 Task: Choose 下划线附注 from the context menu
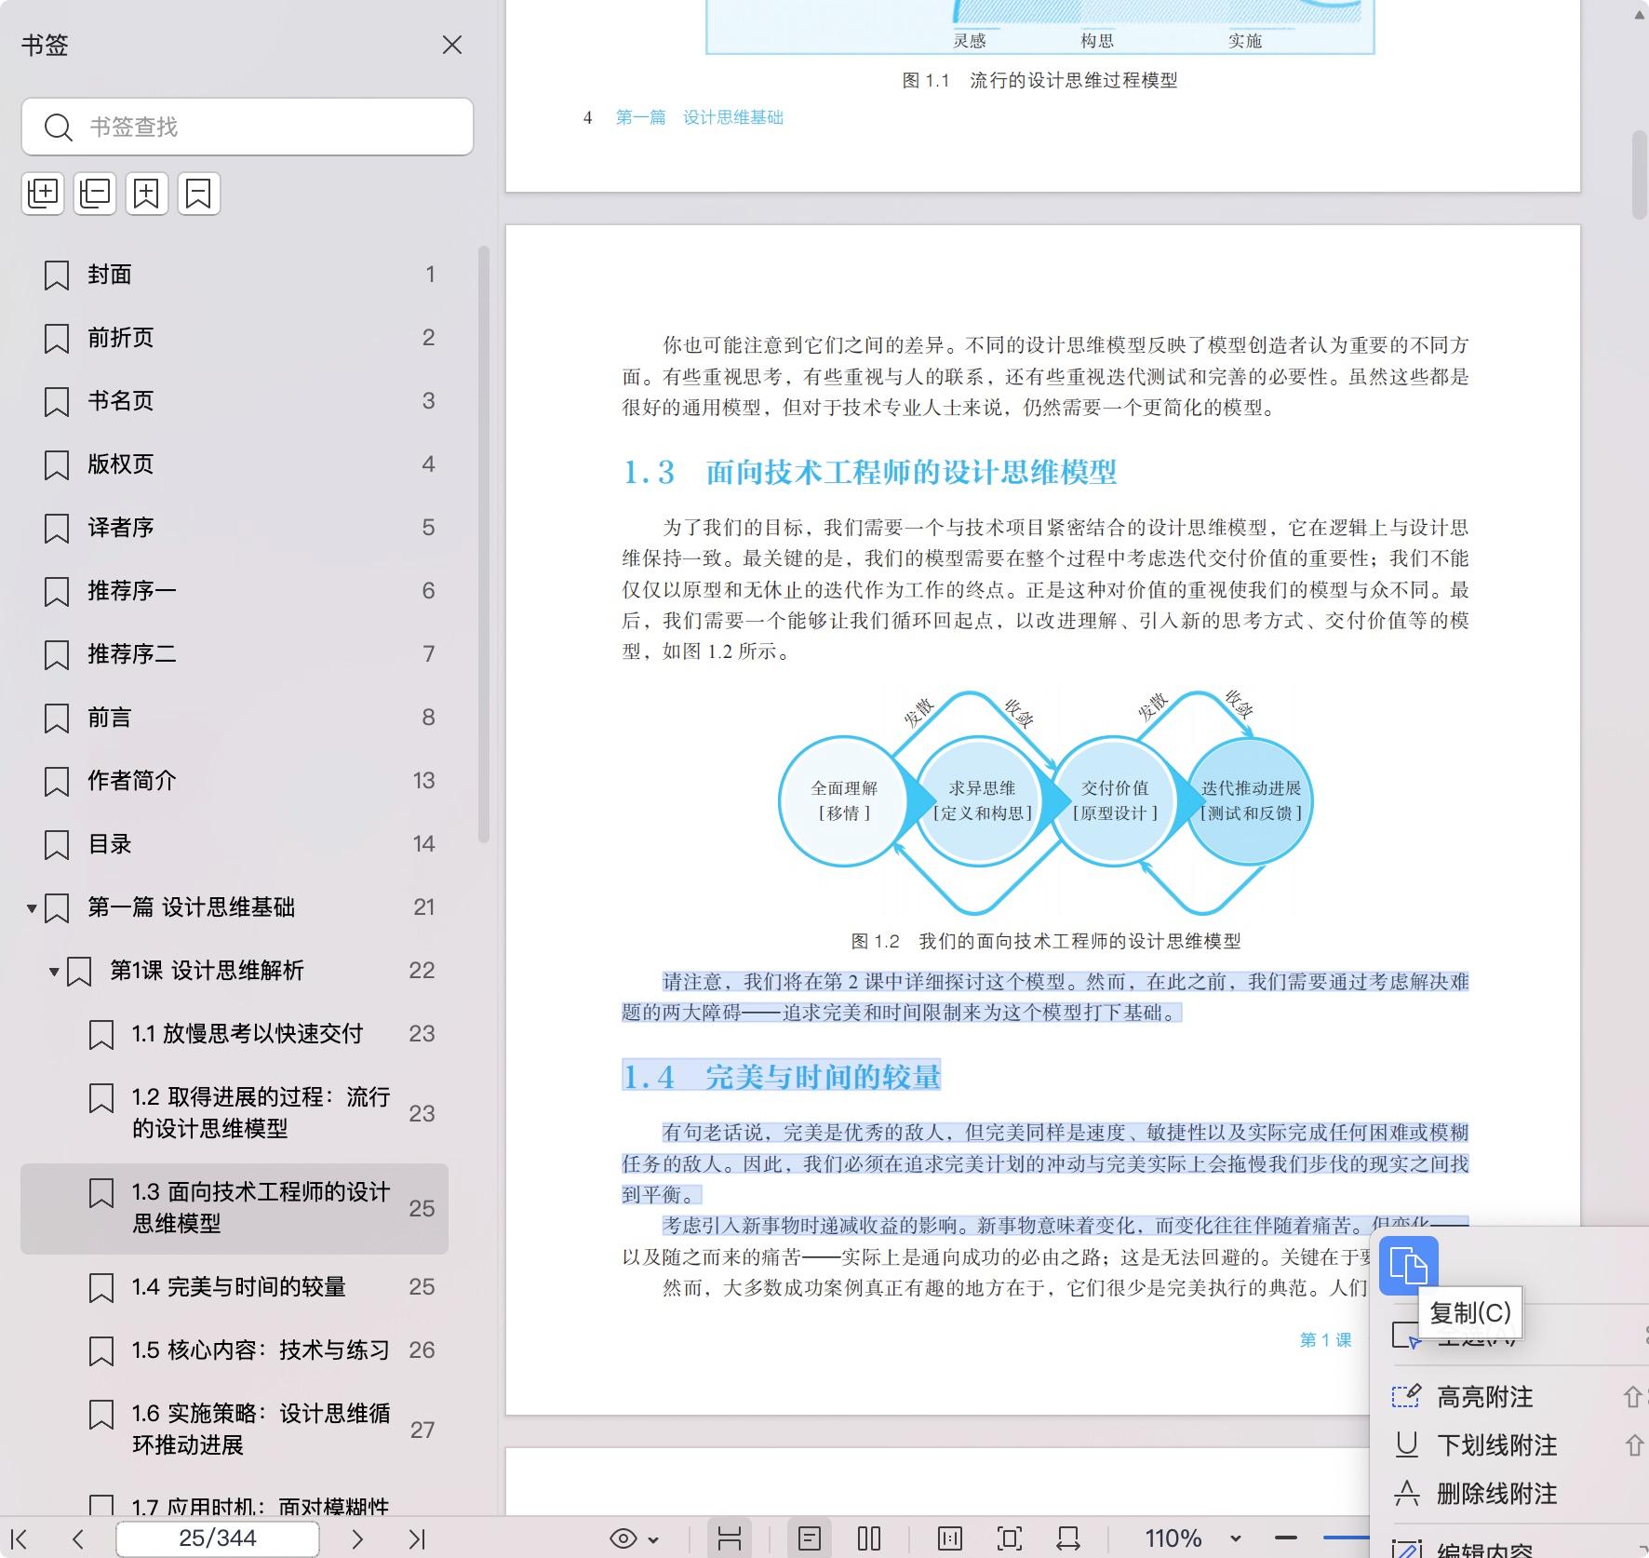pos(1495,1444)
